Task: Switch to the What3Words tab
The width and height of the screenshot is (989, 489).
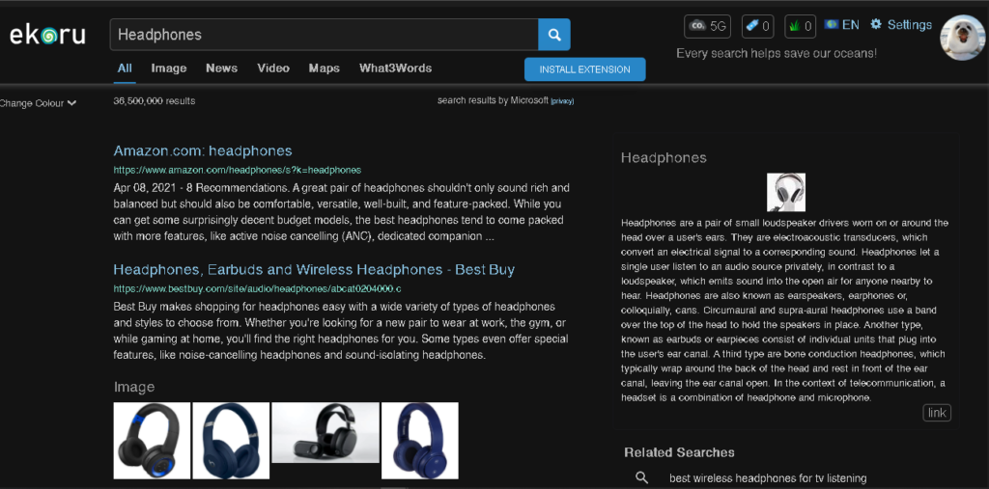Action: pos(395,68)
